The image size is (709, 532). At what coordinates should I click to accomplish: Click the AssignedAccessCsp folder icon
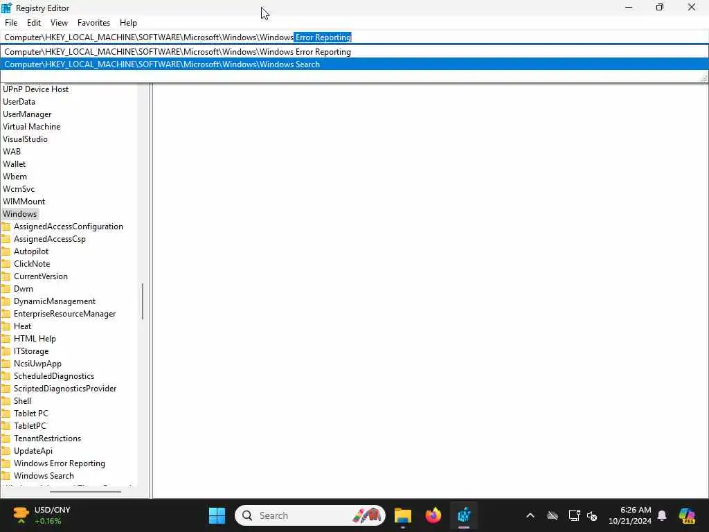[x=6, y=239]
